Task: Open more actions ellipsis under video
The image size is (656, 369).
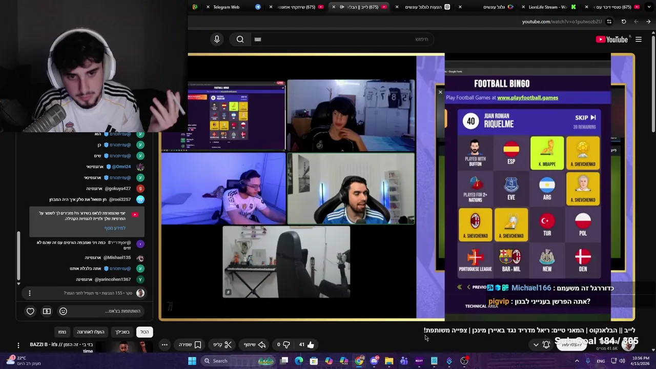Action: tap(165, 345)
